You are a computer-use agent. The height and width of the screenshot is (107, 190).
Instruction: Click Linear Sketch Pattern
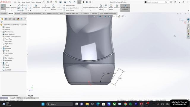point(71,8)
